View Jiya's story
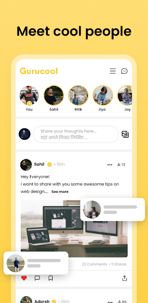The image size is (148, 303). click(x=103, y=95)
